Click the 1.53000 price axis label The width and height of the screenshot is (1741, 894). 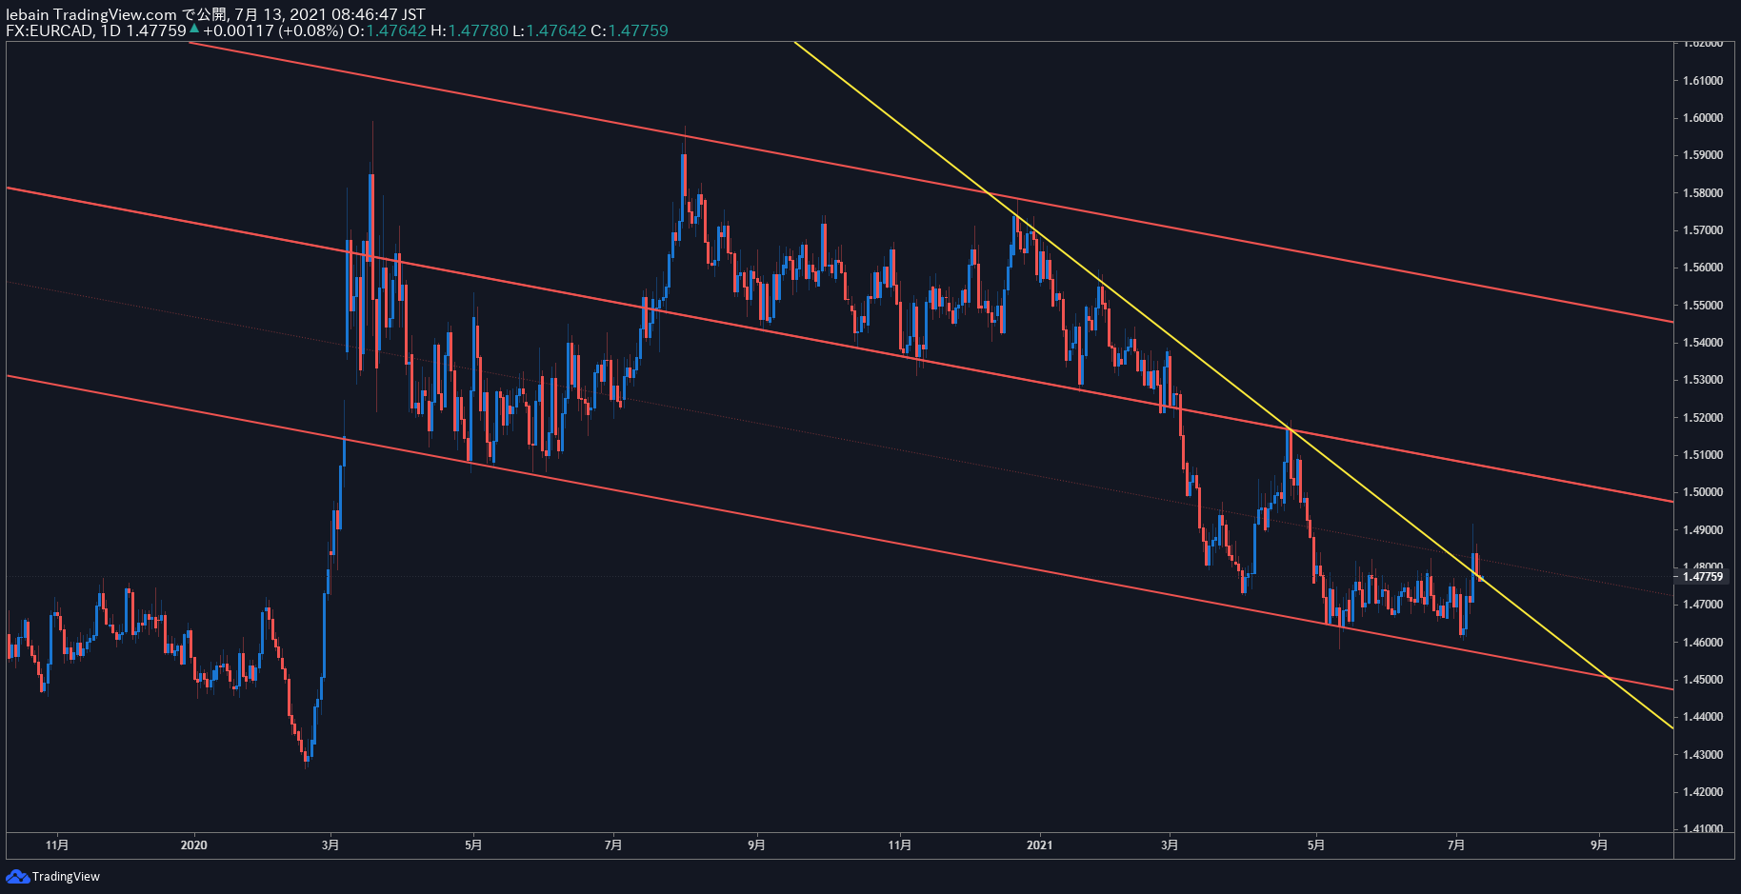(x=1703, y=380)
